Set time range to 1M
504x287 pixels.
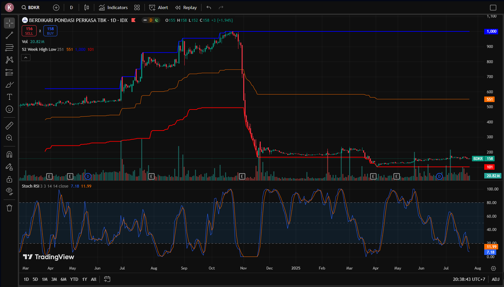(x=45, y=279)
